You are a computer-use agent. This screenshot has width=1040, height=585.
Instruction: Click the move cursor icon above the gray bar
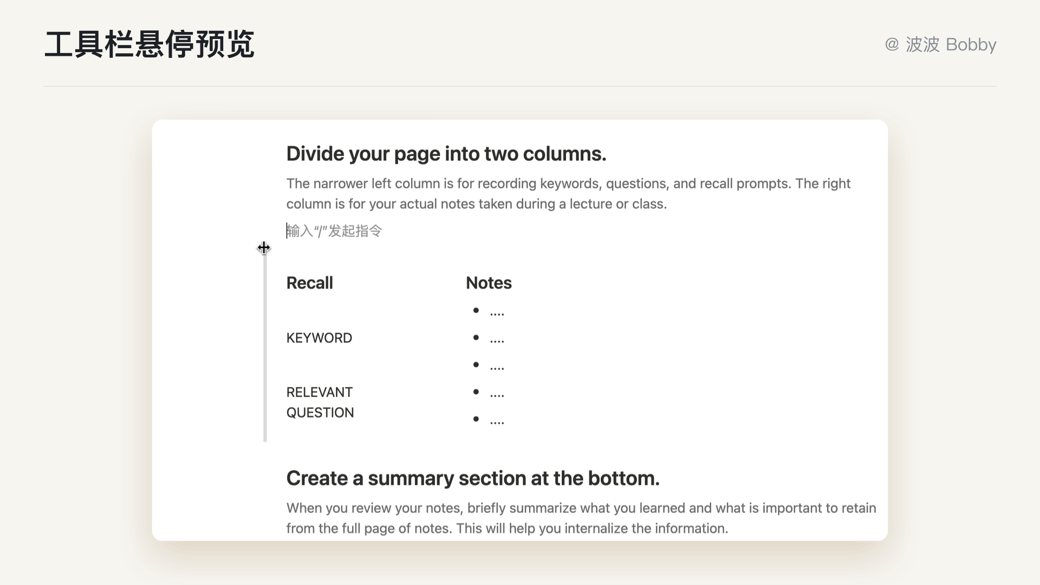coord(264,248)
